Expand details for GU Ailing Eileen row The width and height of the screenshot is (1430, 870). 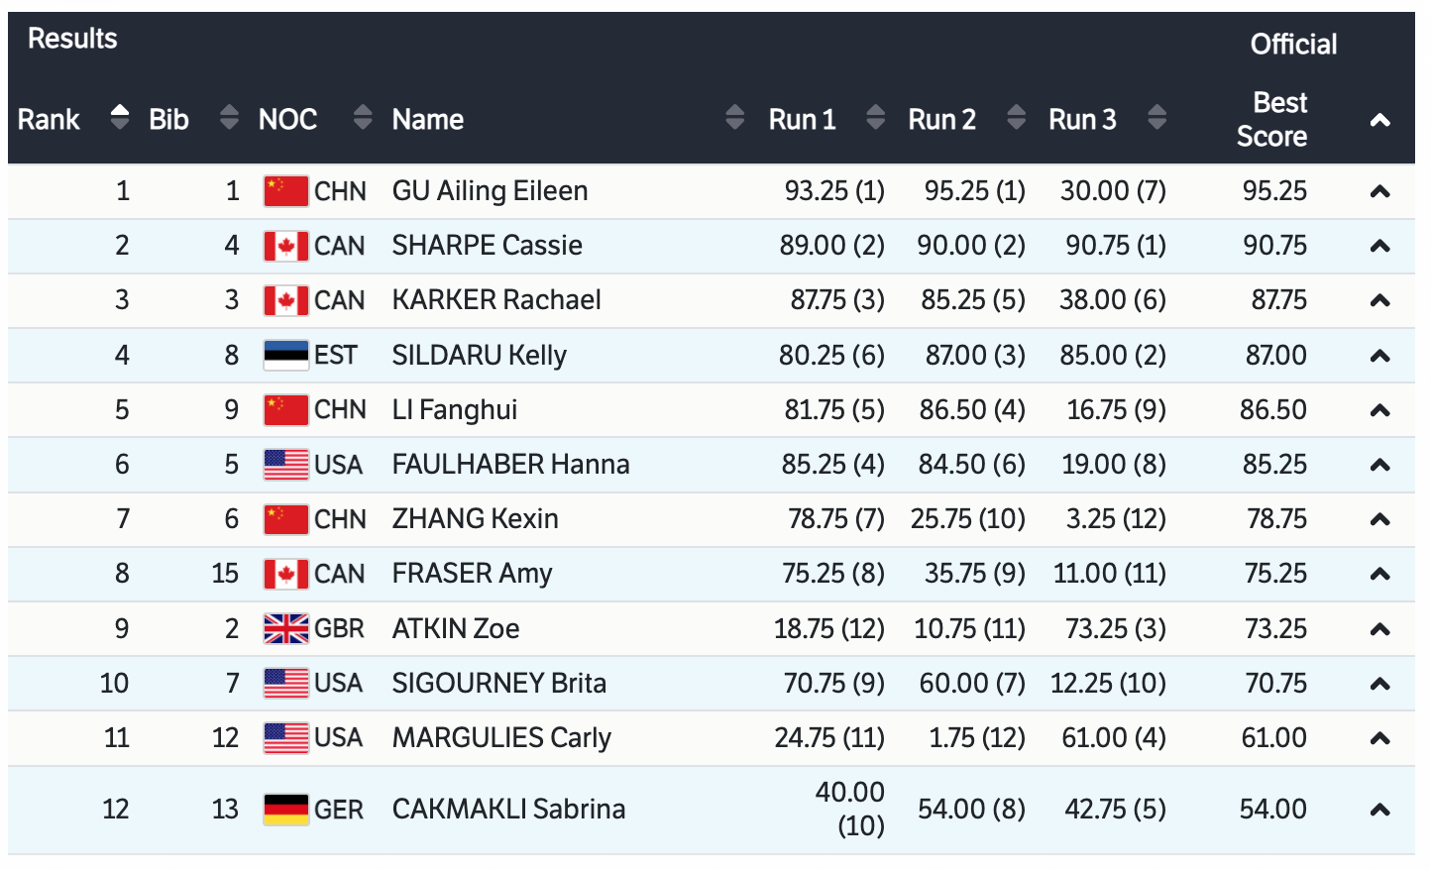[1379, 192]
